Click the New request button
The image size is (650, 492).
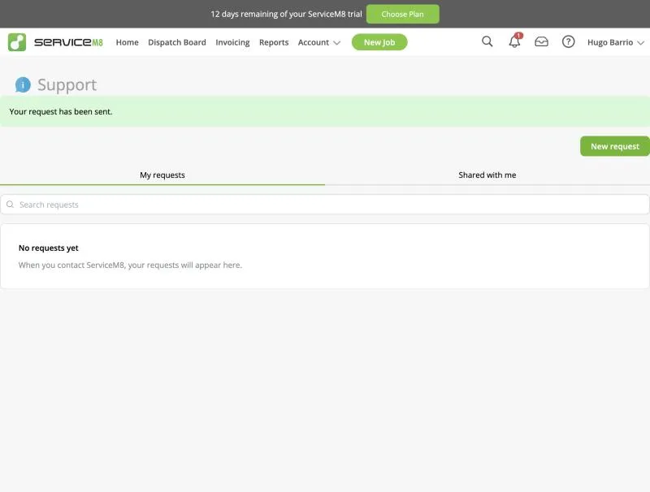pyautogui.click(x=615, y=146)
